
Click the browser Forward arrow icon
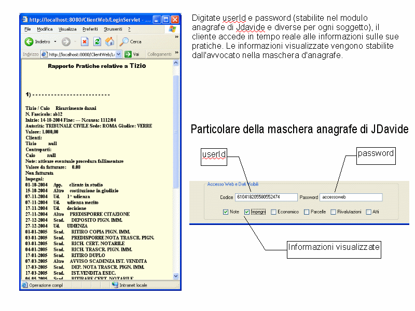pos(66,41)
